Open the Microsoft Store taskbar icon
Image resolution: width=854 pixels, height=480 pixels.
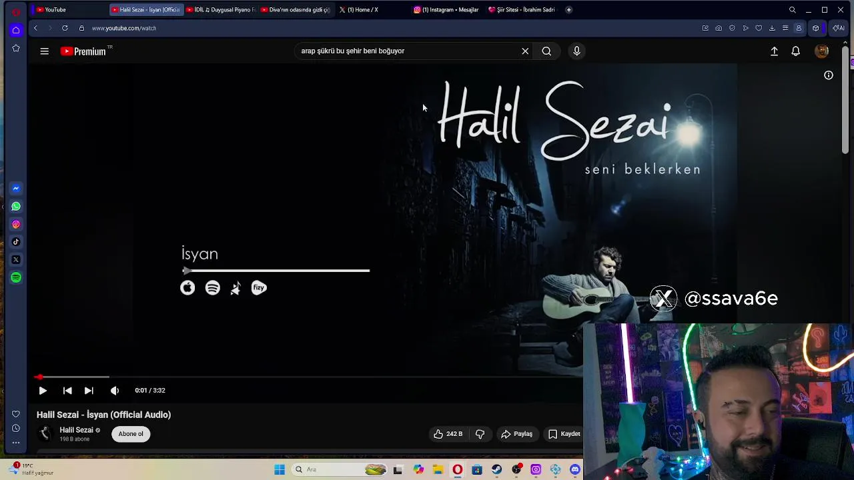[x=477, y=469]
